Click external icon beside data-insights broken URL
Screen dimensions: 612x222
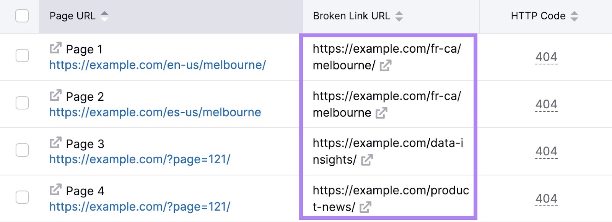point(368,160)
